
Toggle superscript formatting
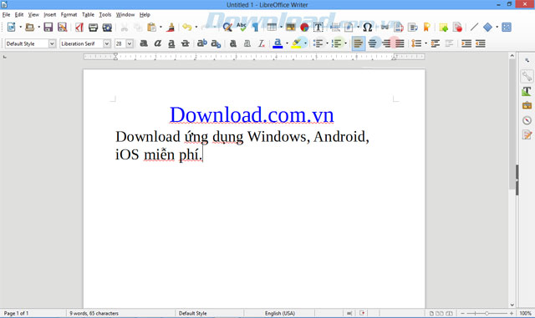click(201, 43)
